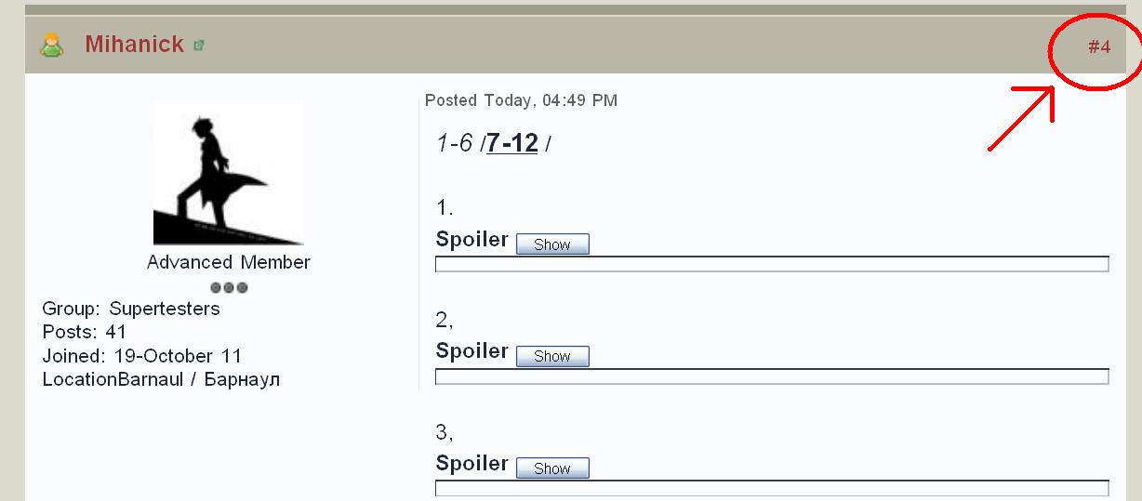
Task: Click Mihanick's silhouette avatar image
Action: click(228, 173)
